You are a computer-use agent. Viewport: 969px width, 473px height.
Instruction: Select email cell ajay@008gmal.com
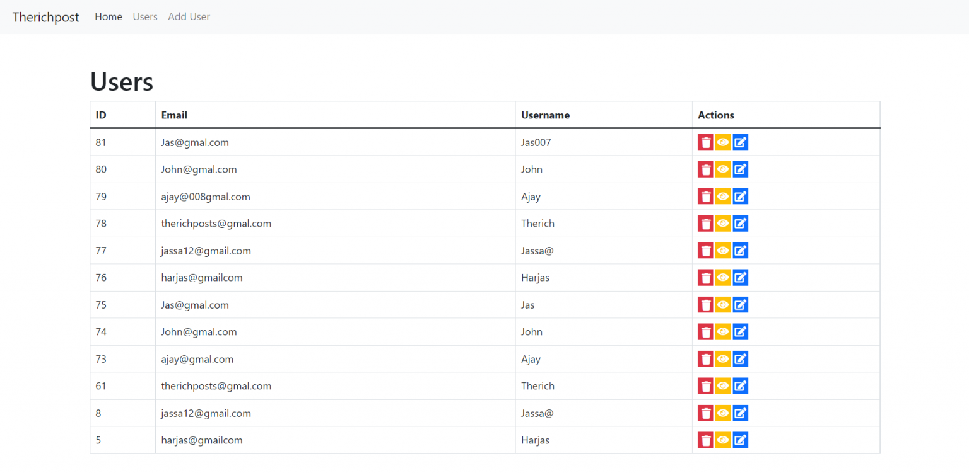[x=206, y=197]
